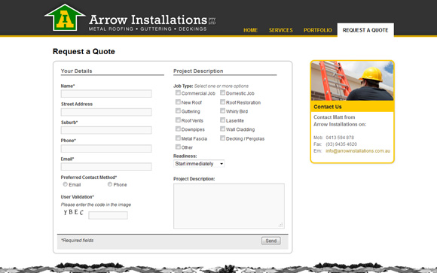Click the captcha code input box
Screen dimensions: 437x273
pos(108,215)
